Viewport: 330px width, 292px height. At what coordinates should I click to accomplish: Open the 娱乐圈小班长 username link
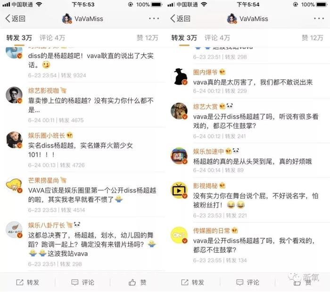[47, 135]
